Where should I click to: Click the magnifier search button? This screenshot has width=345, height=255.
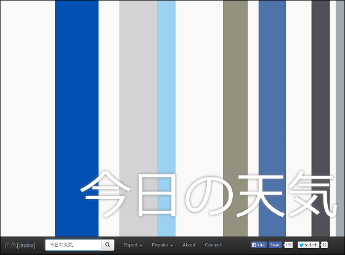click(108, 245)
